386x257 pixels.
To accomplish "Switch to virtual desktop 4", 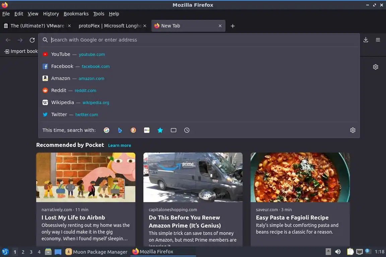I will (x=39, y=252).
